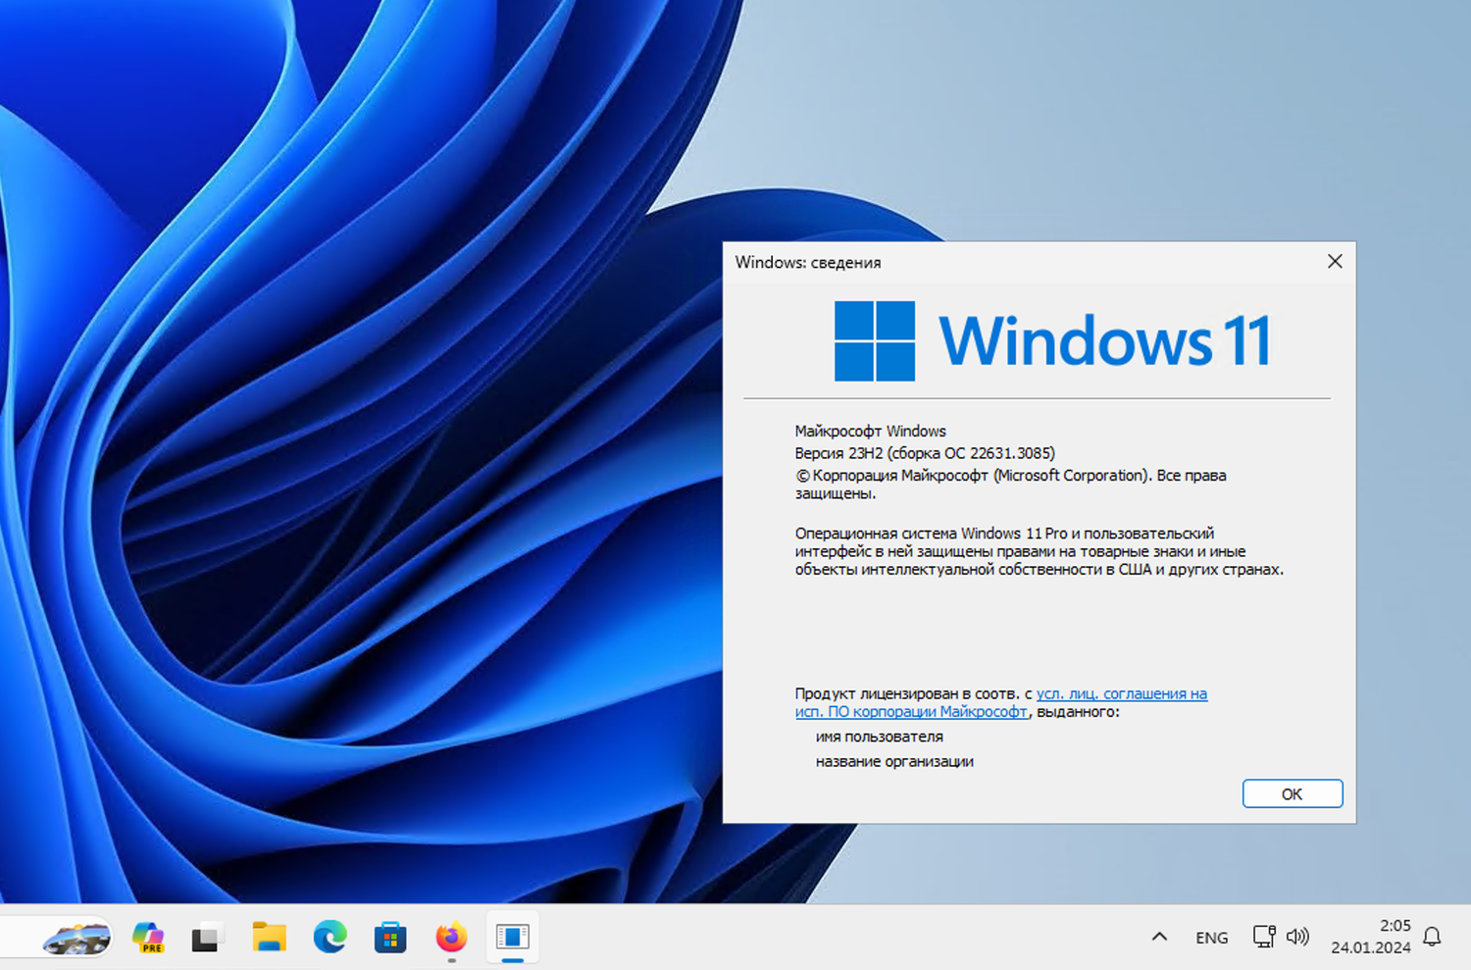Close the Windows: сведения dialog
The height and width of the screenshot is (970, 1471).
[x=1335, y=262]
